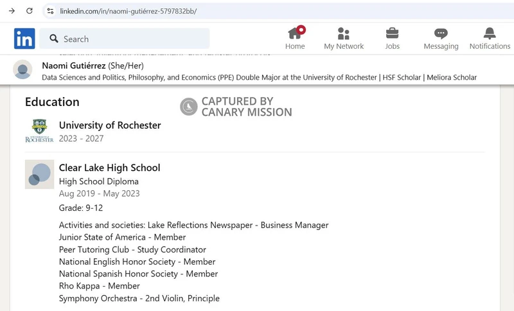
Task: Click the 'Grade: 9-12' text
Action: (x=81, y=208)
